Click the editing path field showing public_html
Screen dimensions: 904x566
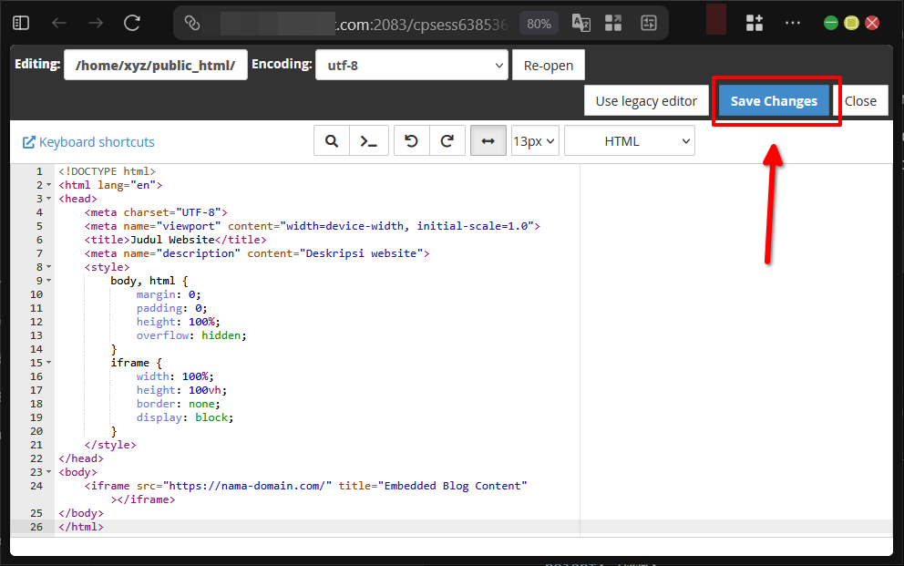click(155, 65)
